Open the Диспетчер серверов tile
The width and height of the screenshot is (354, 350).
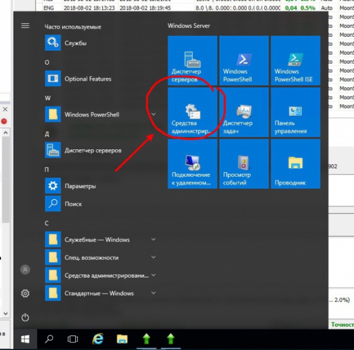click(x=192, y=61)
